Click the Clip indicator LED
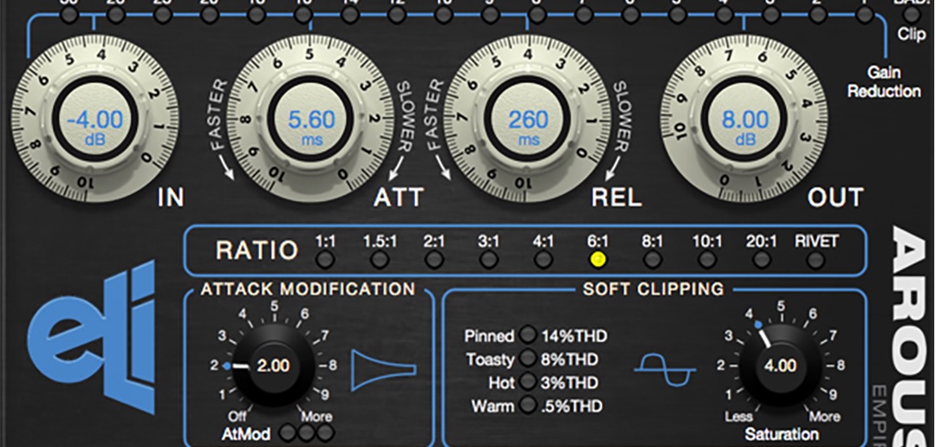The image size is (936, 447). (912, 13)
